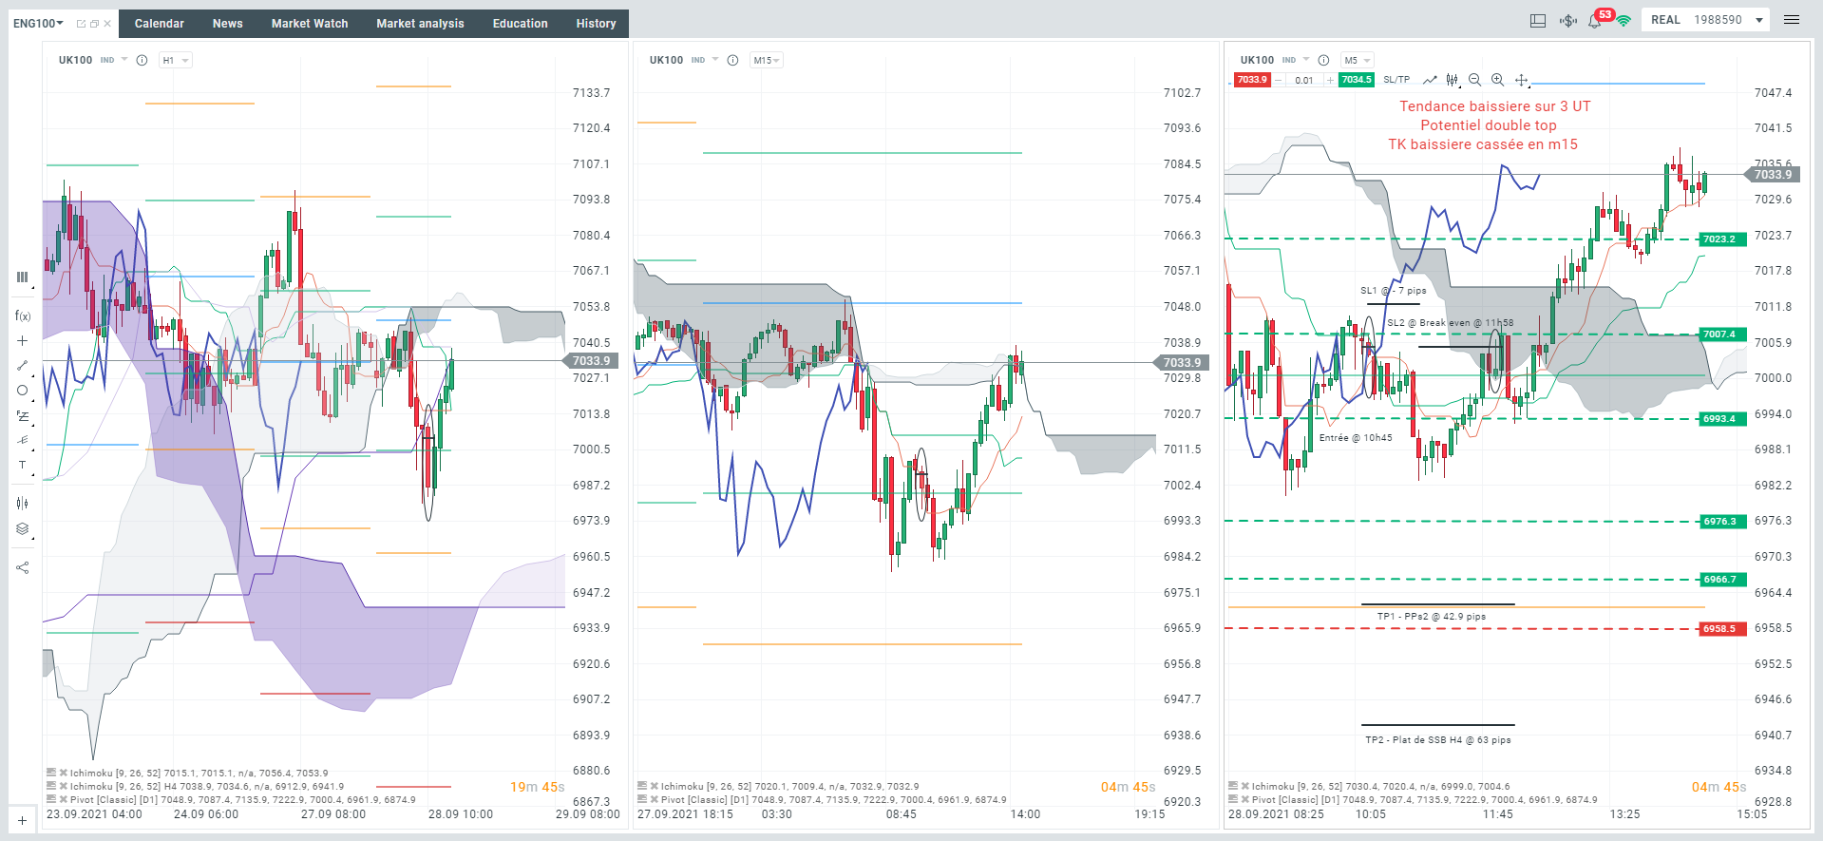
Task: Select the text annotation tool
Action: click(x=22, y=465)
